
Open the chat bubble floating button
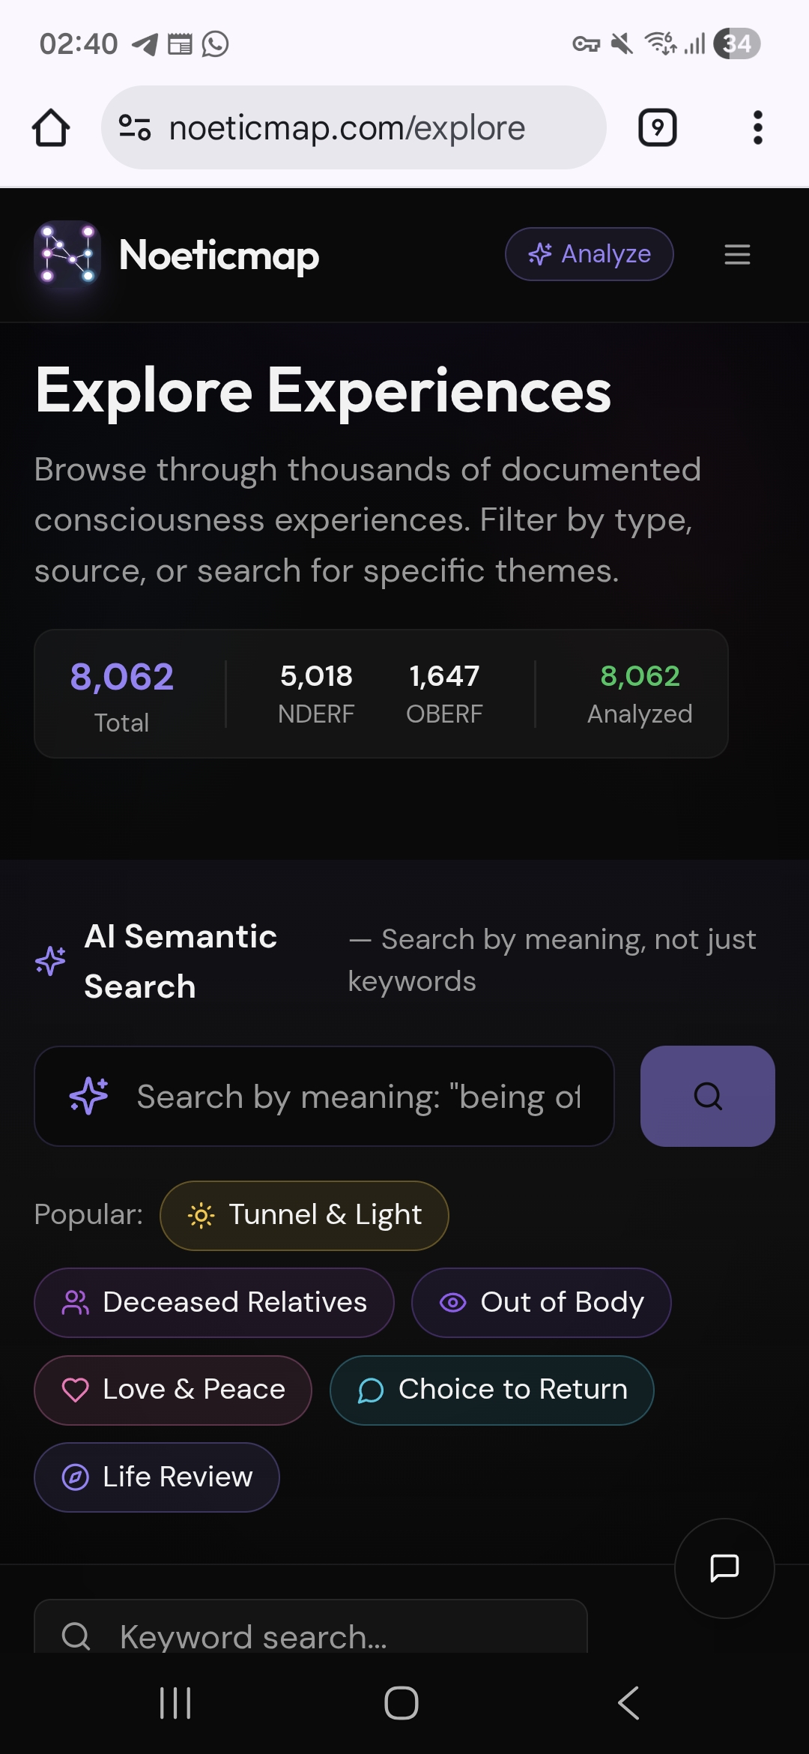tap(724, 1567)
